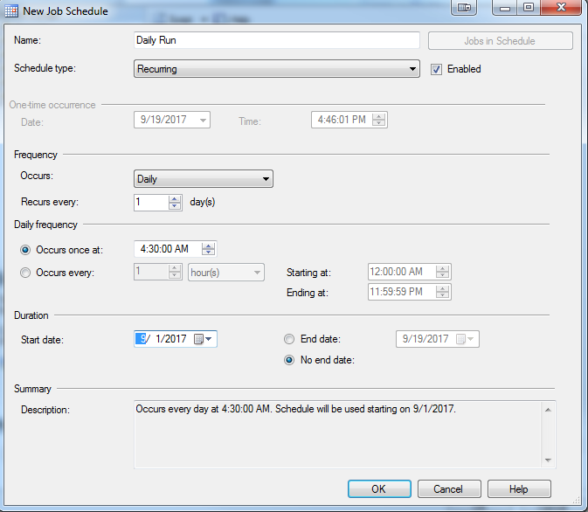Viewport: 588px width, 512px height.
Task: Click the New Job Schedule window icon
Action: [10, 11]
